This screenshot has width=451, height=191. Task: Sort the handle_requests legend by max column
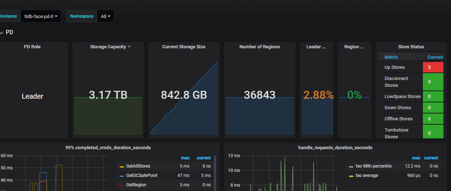pos(416,158)
